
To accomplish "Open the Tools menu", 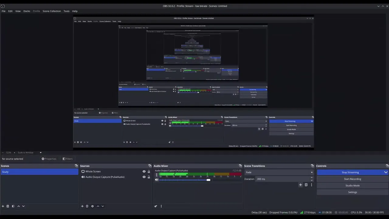I will 66,11.
